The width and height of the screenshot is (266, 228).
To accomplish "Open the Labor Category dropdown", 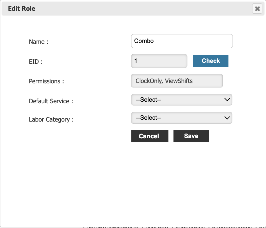I will (x=181, y=118).
